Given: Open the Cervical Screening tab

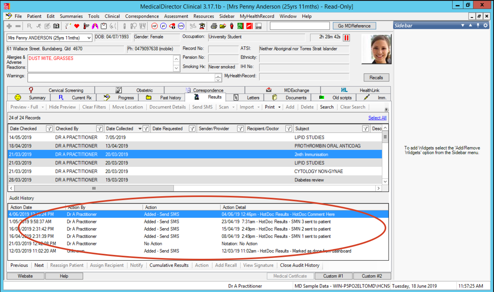Looking at the screenshot, I should pos(51,90).
